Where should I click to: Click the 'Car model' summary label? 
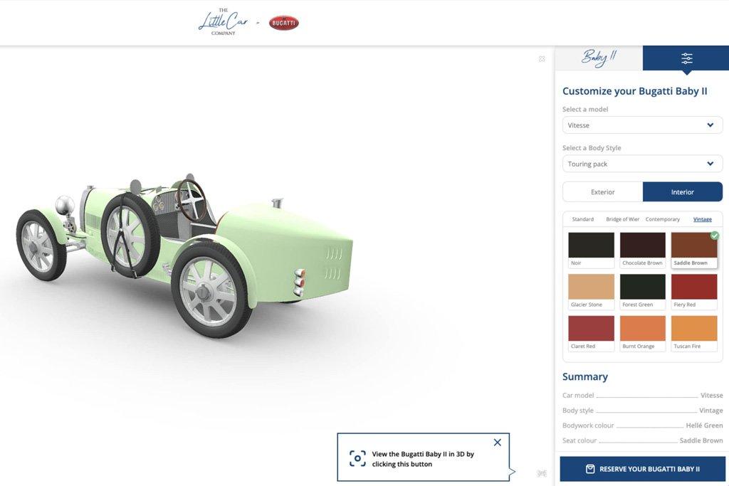tap(578, 396)
